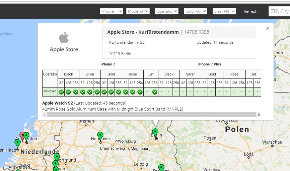
Task: Click the 'Polen' country label
Action: tap(237, 129)
